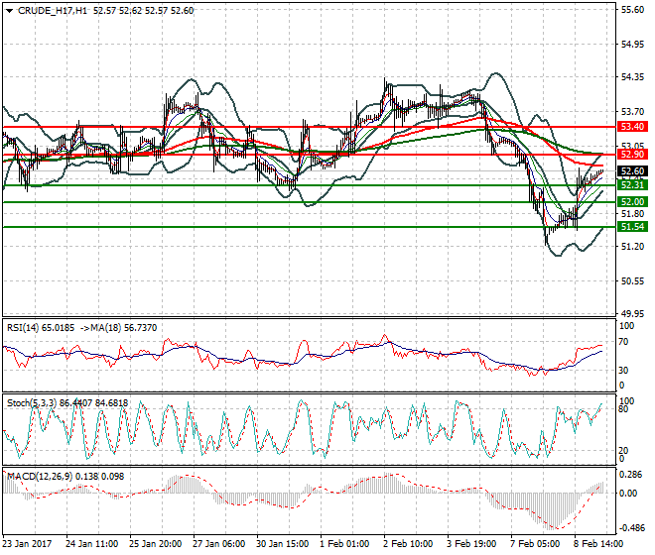Screen dimensions: 655x555
Task: Click the 8 Feb 14:00 time label
Action: click(x=598, y=544)
